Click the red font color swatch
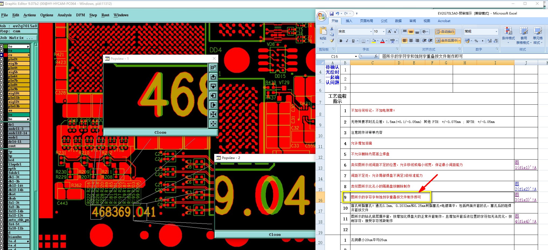The image size is (548, 250). click(382, 41)
